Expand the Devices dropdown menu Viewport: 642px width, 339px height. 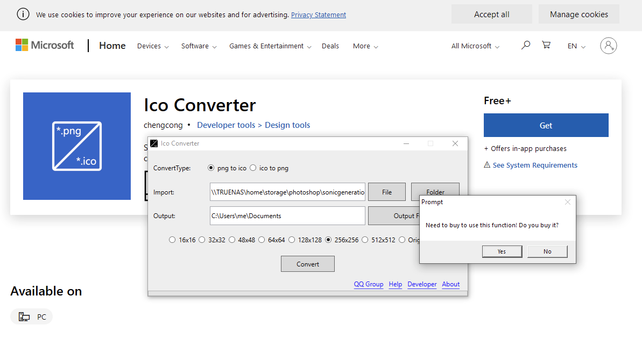coord(153,46)
